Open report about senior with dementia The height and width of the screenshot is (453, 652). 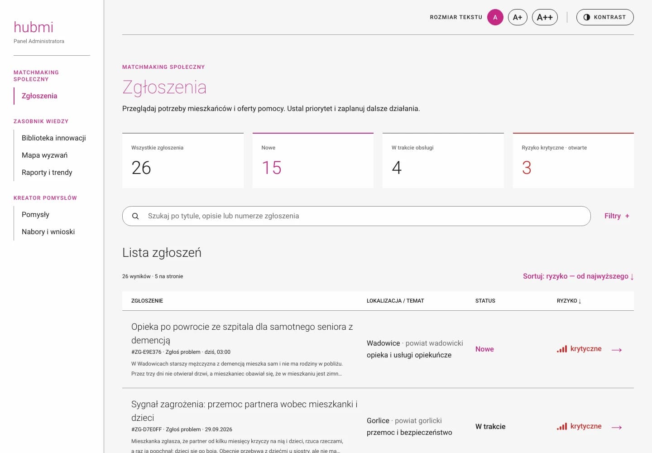coord(242,333)
